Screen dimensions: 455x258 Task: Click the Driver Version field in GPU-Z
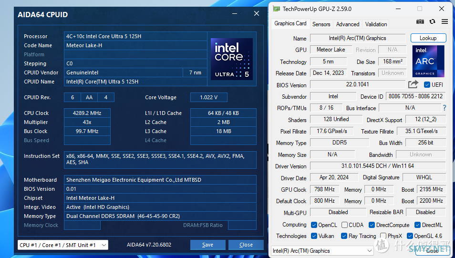tap(378, 166)
